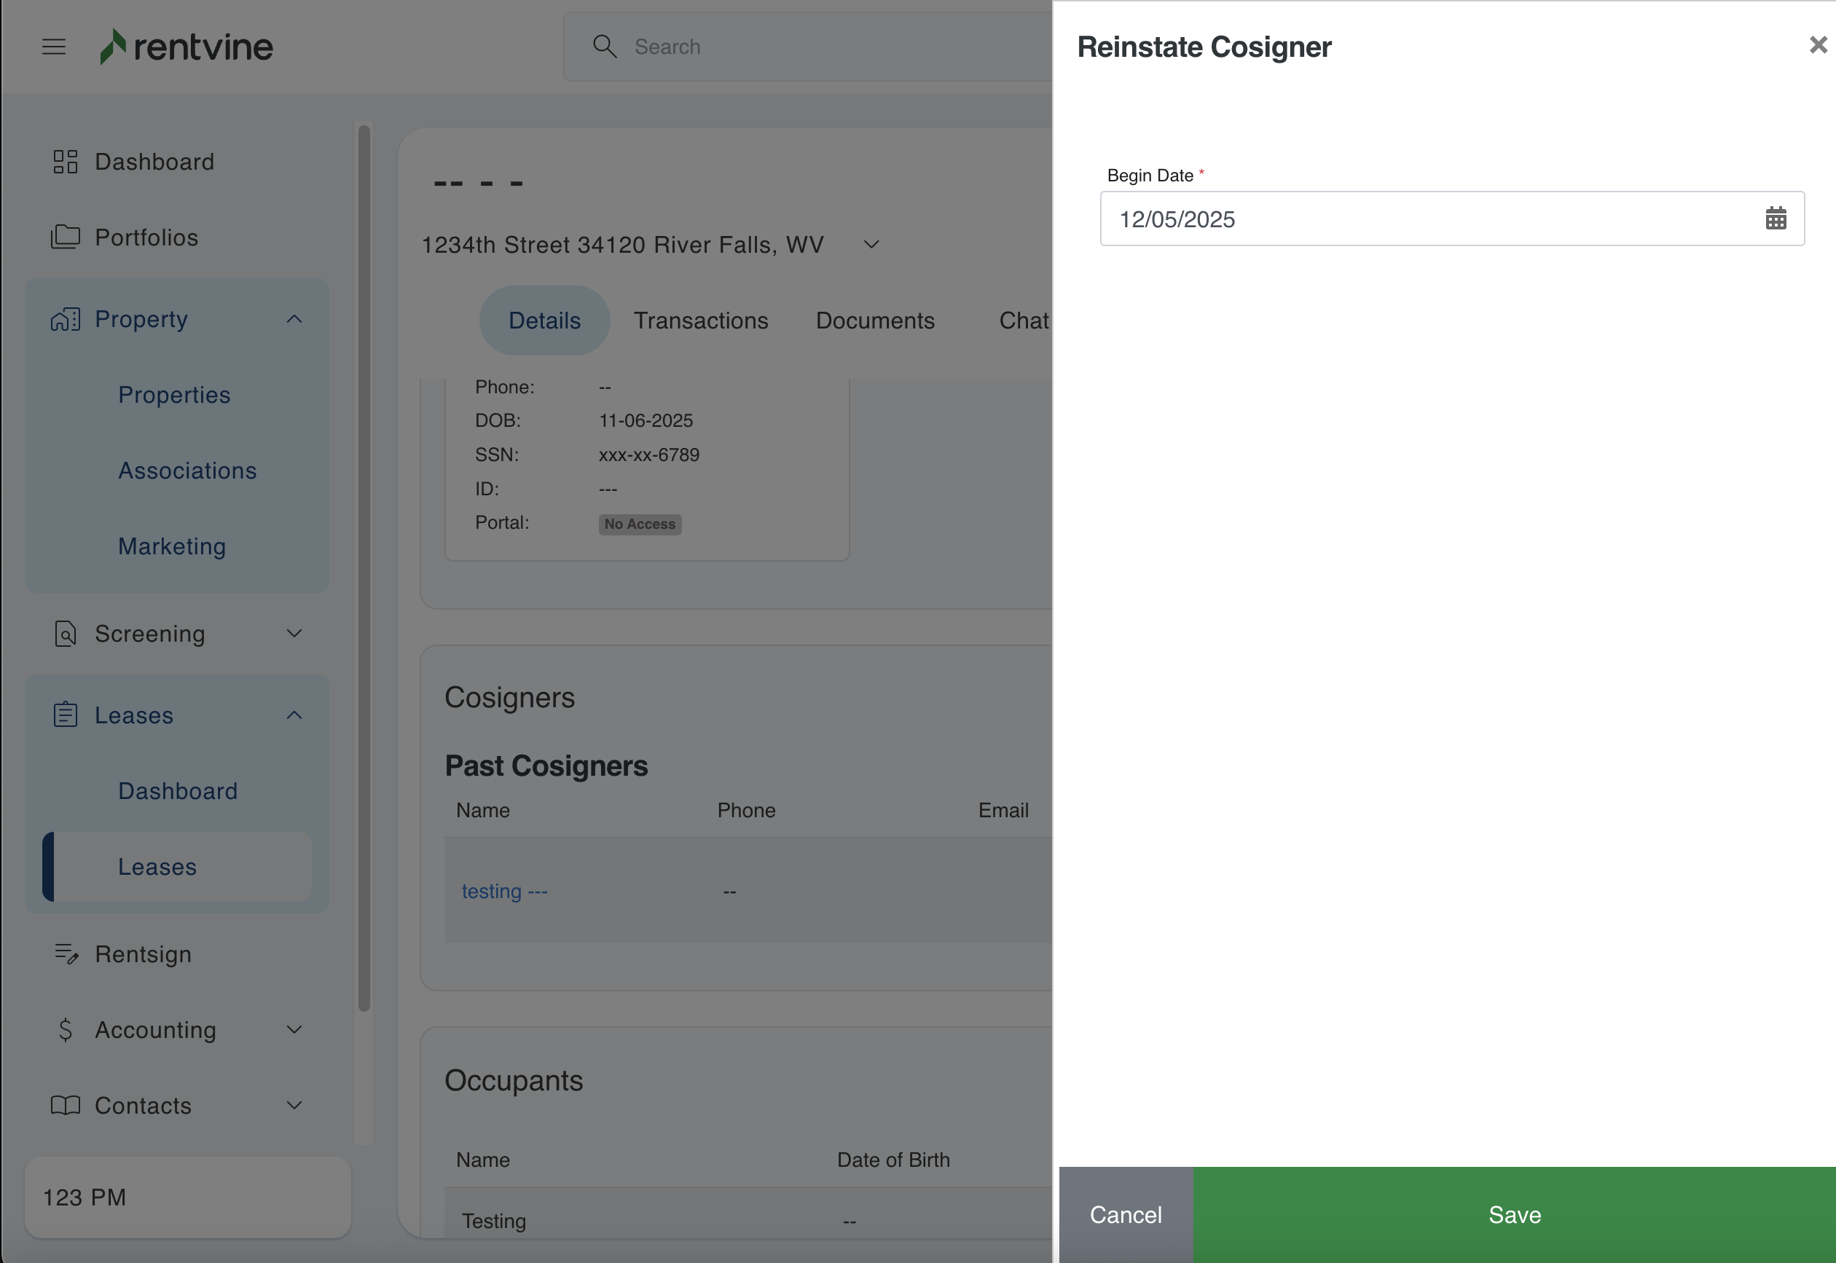Open the calendar picker for Begin Date
The width and height of the screenshot is (1836, 1263).
pos(1775,219)
